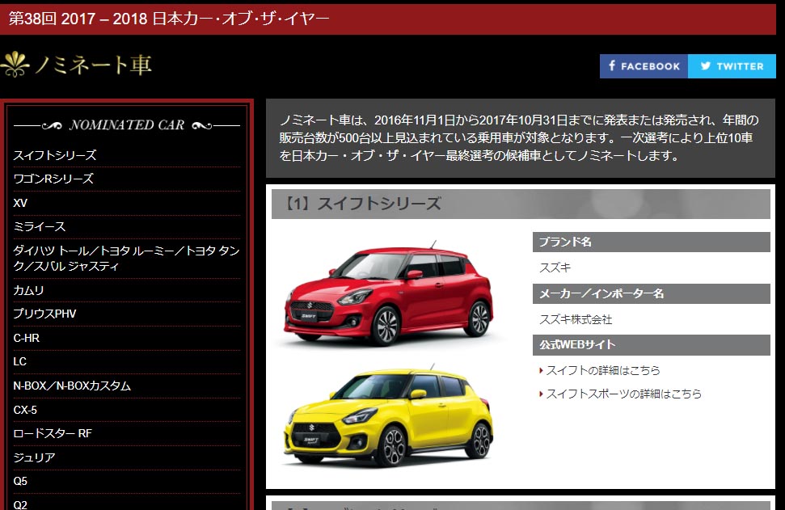Click the Facebook f logo icon
The height and width of the screenshot is (510, 785).
tap(612, 65)
